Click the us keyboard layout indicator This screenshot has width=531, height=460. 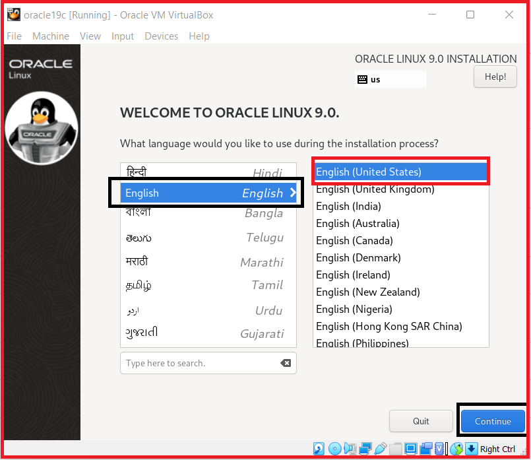(x=390, y=79)
